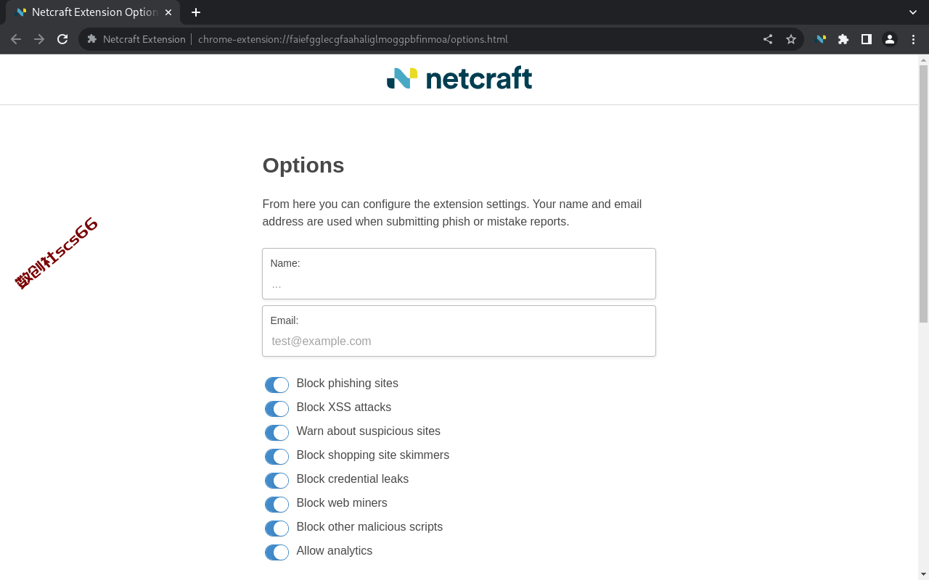Open the Chrome profile avatar

890,39
